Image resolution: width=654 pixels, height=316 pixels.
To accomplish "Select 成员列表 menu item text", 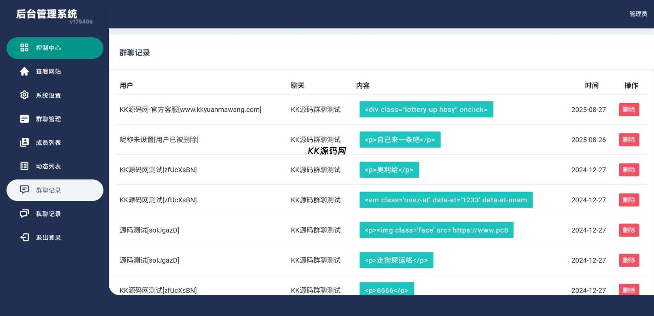I will [48, 143].
